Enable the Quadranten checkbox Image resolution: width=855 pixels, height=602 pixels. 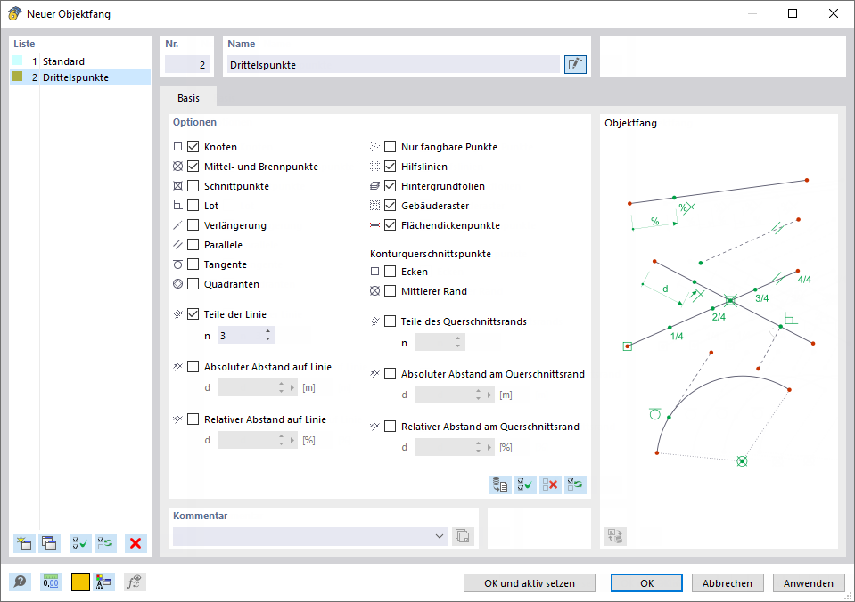click(193, 284)
